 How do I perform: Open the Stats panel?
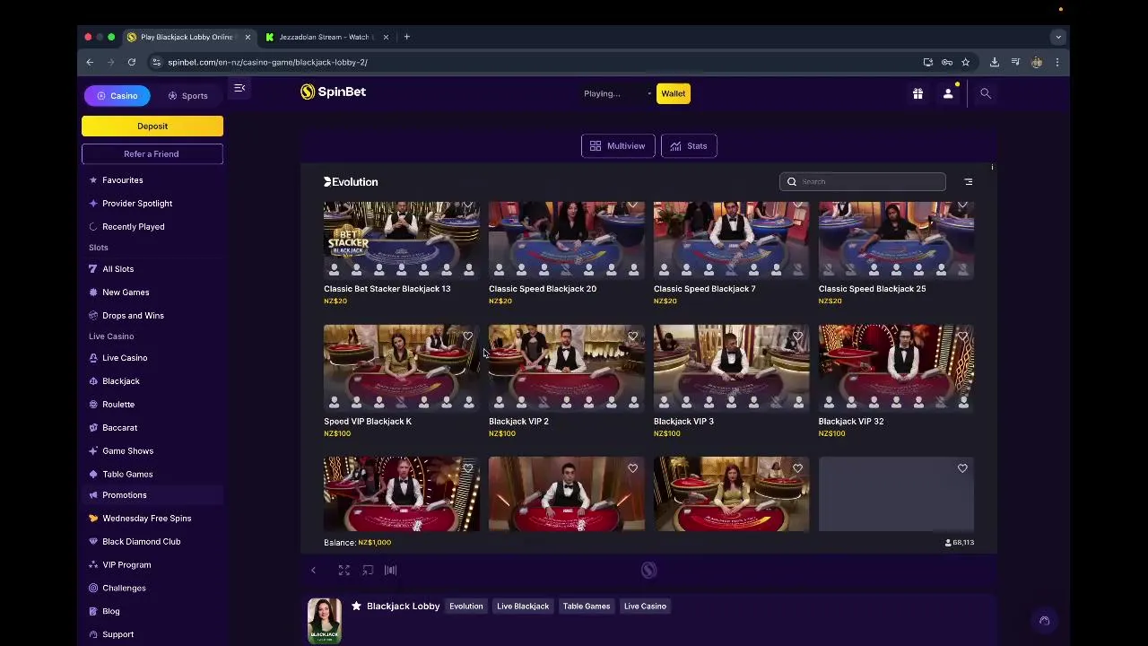coord(689,146)
